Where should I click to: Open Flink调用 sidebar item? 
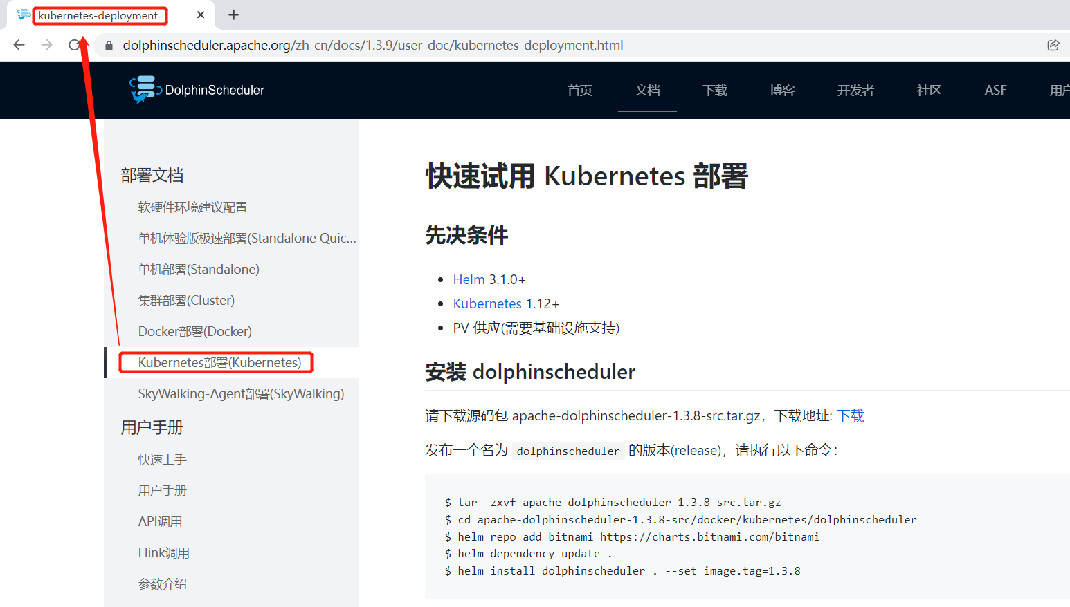[163, 553]
